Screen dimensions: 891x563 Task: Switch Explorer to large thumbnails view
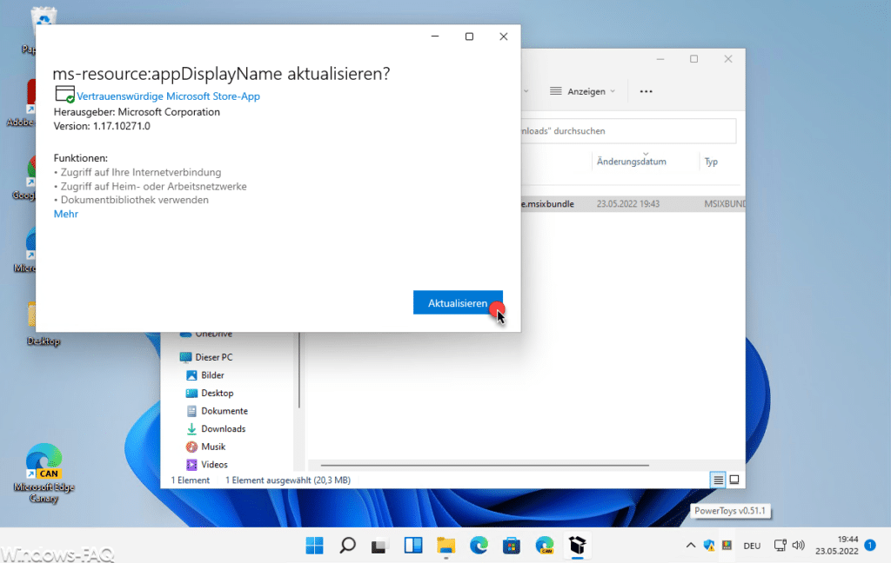coord(734,480)
